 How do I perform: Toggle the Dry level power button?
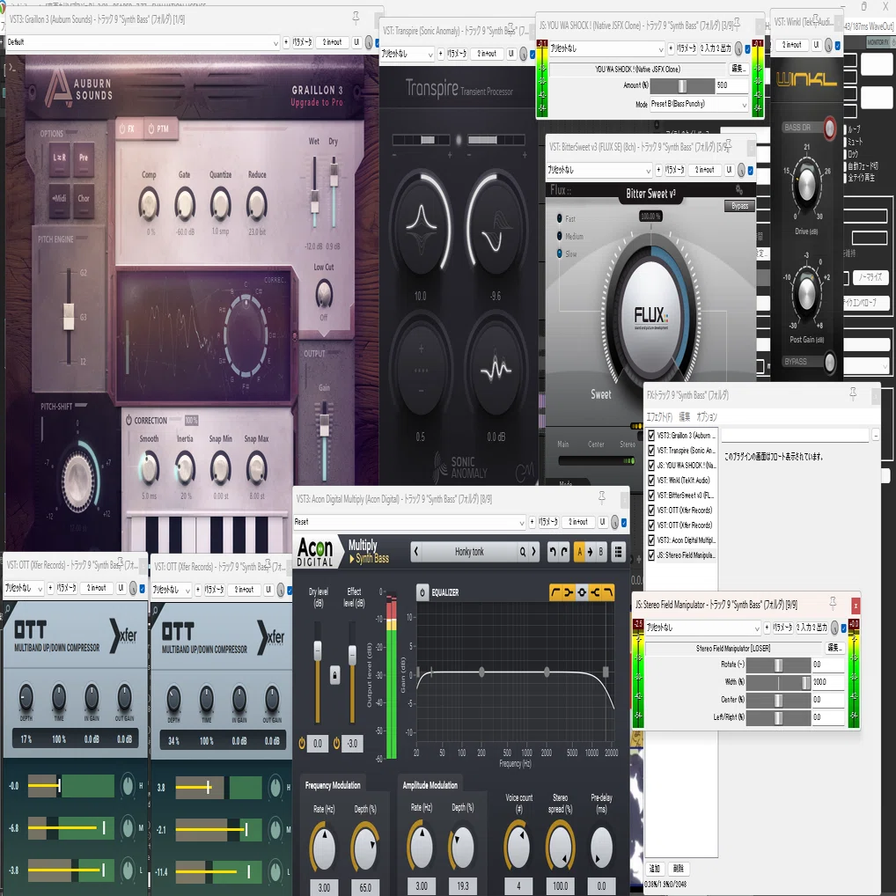[x=302, y=744]
